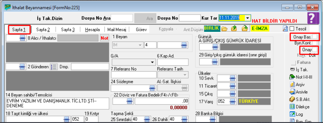Open lookup for 24 Sözleşme field

[152, 88]
